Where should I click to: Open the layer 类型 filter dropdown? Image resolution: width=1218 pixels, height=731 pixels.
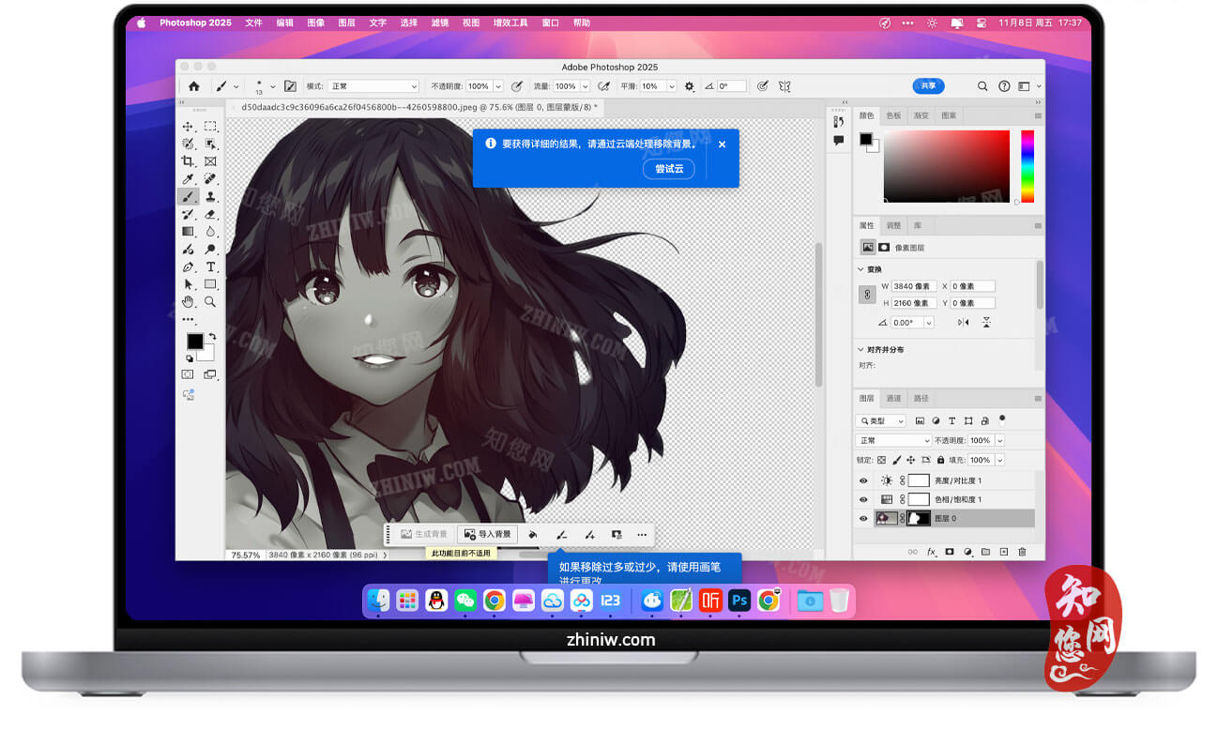(x=880, y=421)
